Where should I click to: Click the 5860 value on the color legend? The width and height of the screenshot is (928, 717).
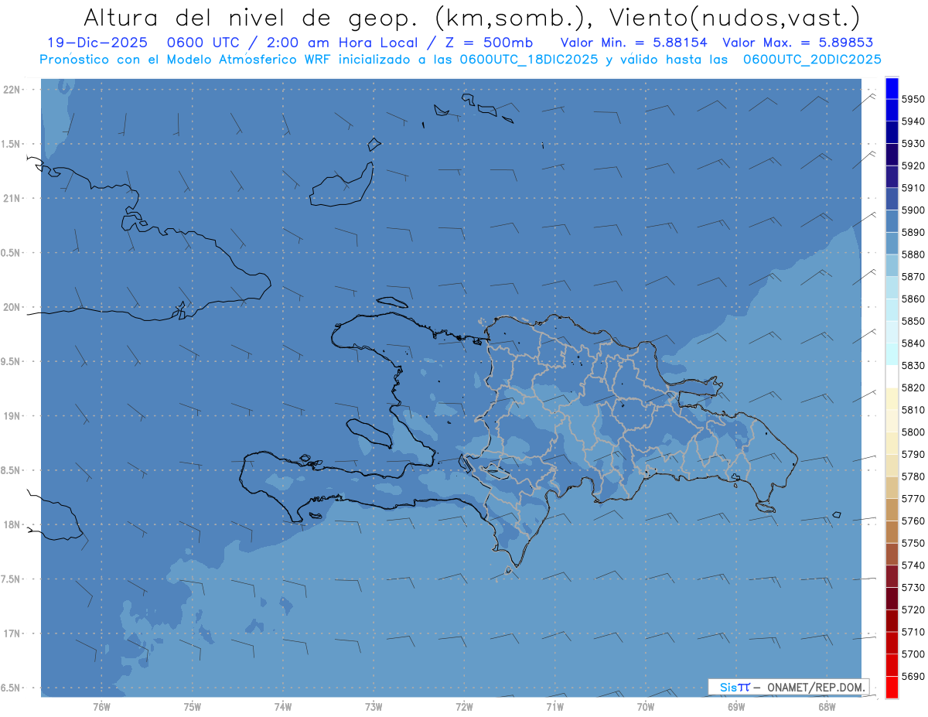point(913,299)
